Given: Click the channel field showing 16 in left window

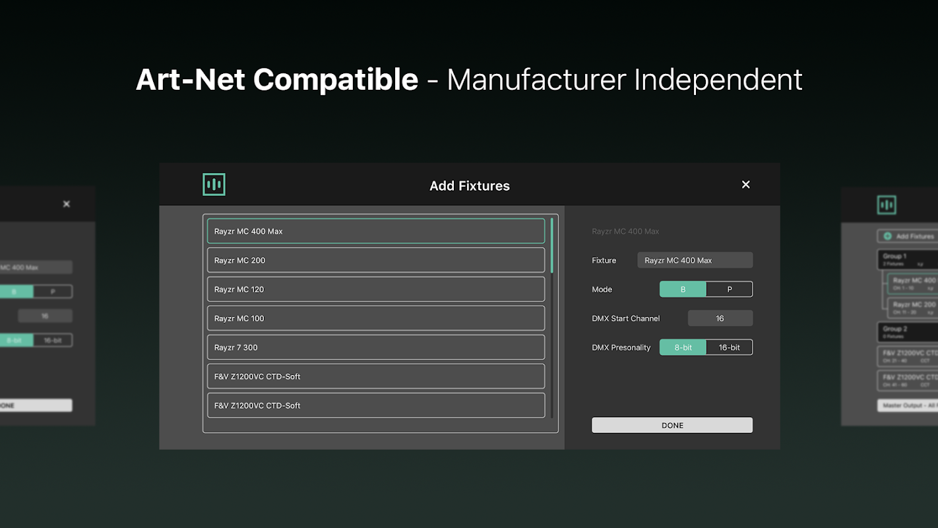Looking at the screenshot, I should click(x=45, y=316).
